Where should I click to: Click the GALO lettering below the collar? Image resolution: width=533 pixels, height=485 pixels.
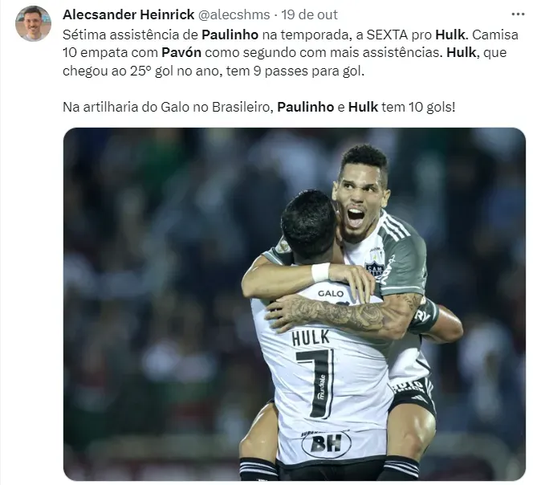pos(331,293)
